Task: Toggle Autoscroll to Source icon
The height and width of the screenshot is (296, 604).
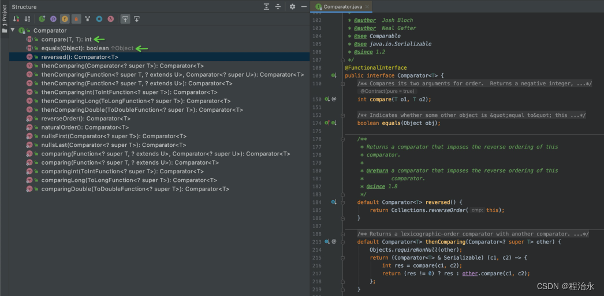Action: (x=125, y=18)
